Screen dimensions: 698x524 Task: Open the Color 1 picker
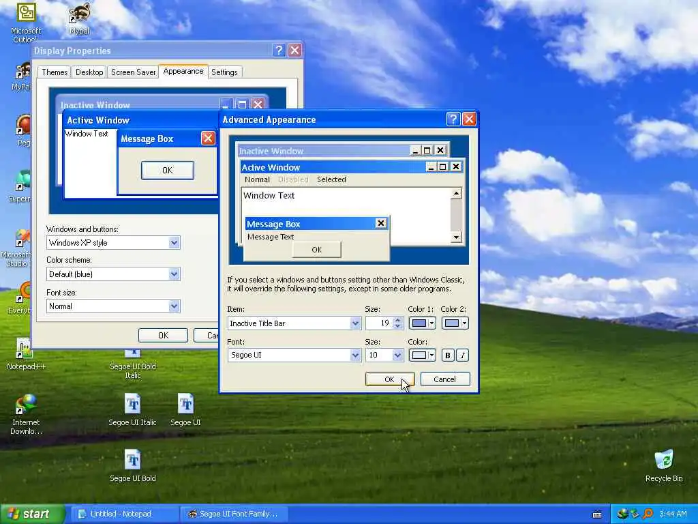pyautogui.click(x=422, y=323)
